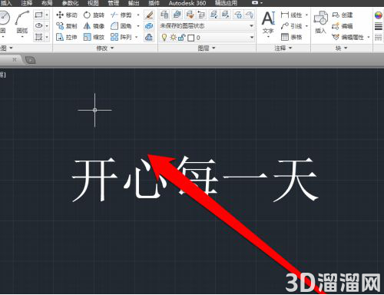Switch to the Parametric (参数化) ribbon tab
This screenshot has height=295, width=384.
pos(70,3)
